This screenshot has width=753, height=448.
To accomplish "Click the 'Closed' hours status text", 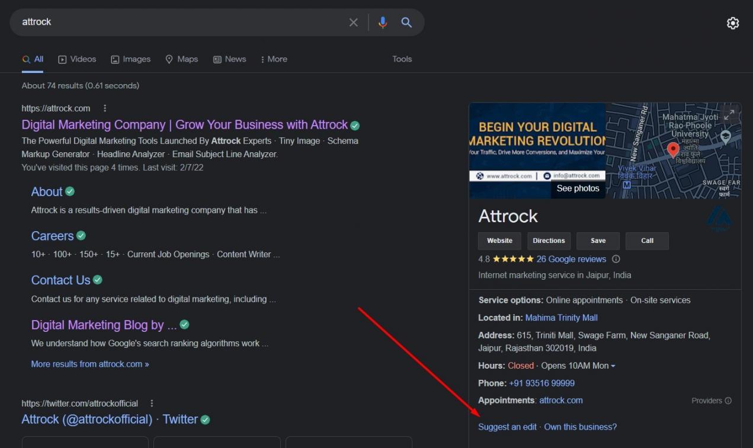I will coord(521,366).
